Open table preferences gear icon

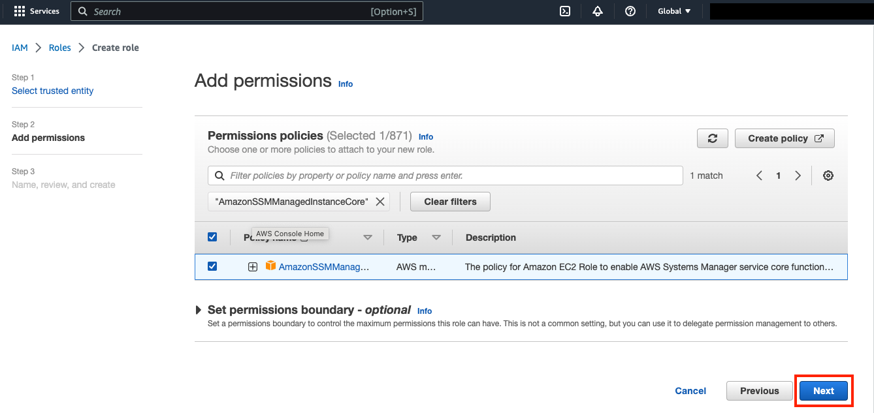point(828,176)
